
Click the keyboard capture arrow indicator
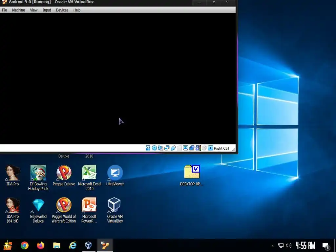210,148
